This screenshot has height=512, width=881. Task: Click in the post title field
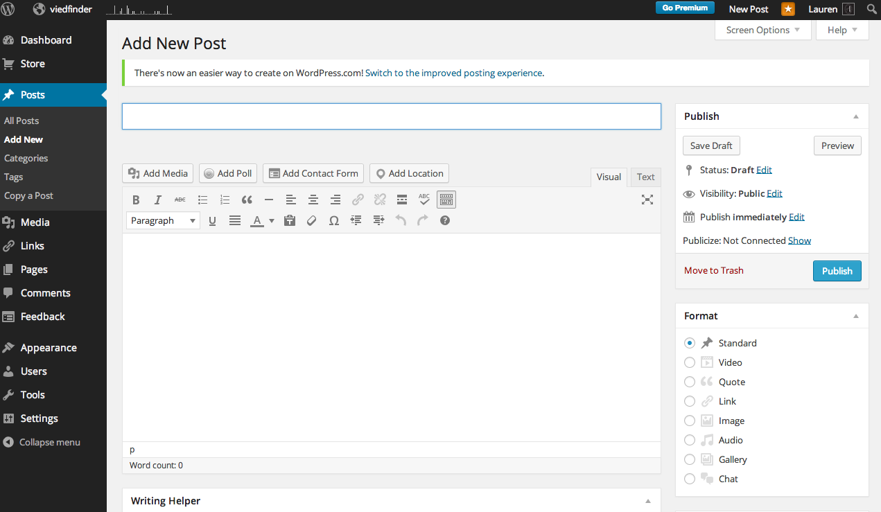coord(391,116)
